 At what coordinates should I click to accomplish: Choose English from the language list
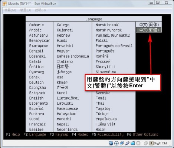point(36,98)
